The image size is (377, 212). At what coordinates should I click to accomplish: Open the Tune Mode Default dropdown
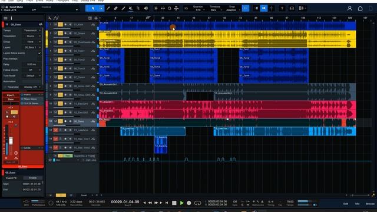(32, 76)
